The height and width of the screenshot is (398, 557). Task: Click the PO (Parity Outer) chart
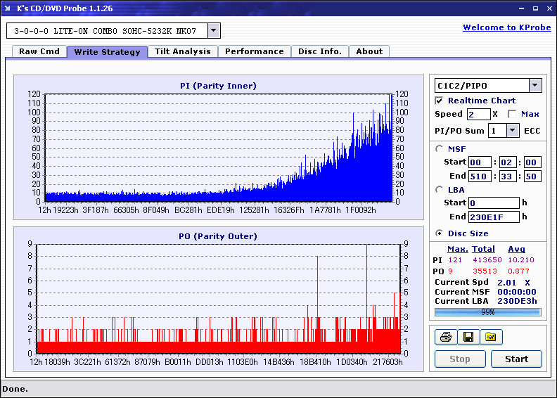218,299
